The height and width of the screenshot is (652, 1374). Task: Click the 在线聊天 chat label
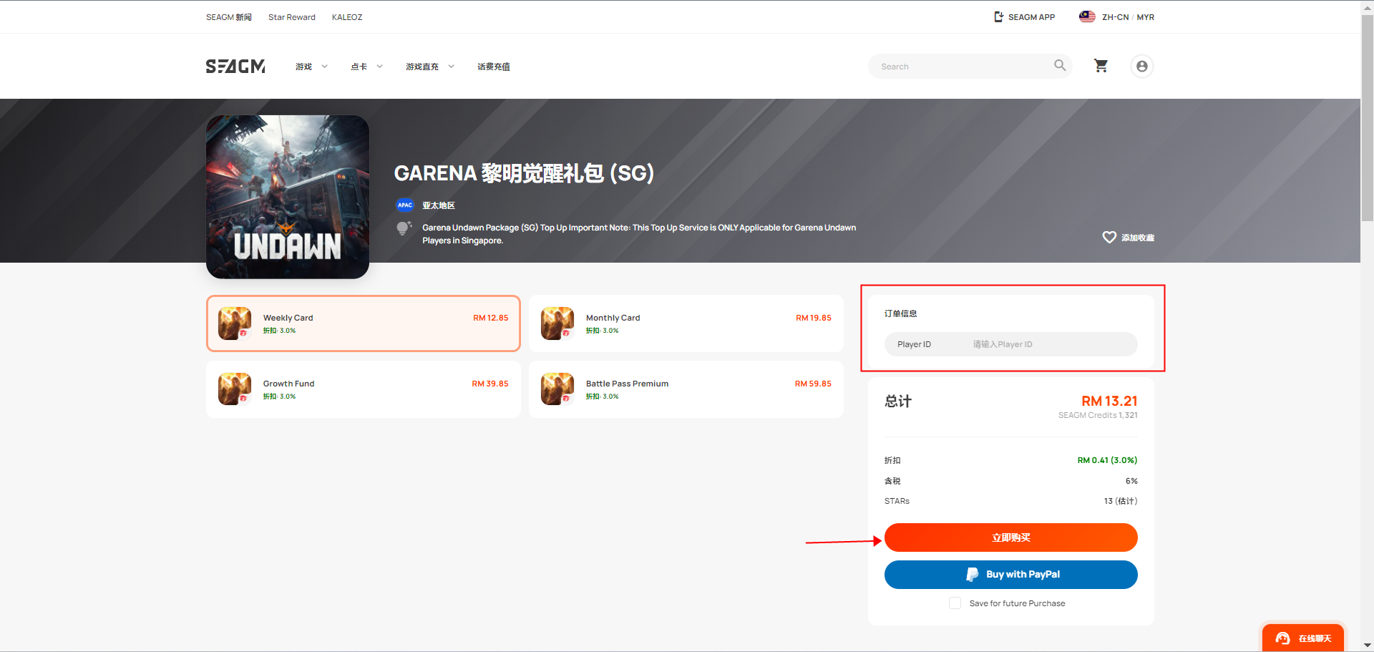[1315, 638]
